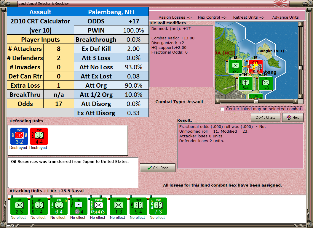Click the # Invaders value 0

[x=59, y=67]
